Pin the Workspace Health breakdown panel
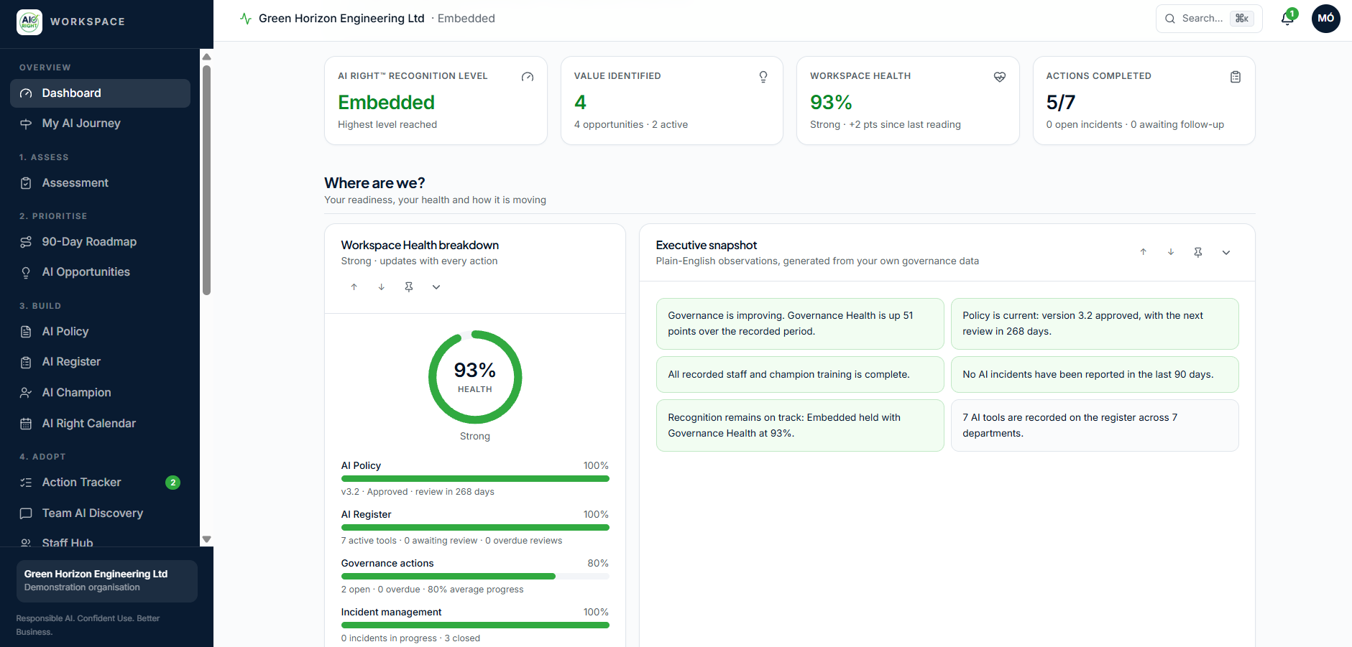1352x647 pixels. pos(408,287)
